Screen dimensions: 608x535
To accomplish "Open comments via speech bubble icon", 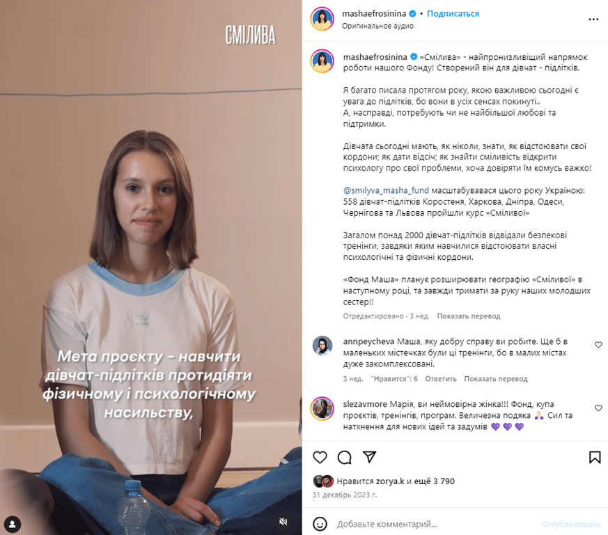I will [x=344, y=458].
